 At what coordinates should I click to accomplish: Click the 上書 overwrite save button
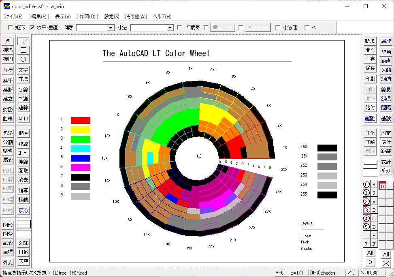point(370,59)
